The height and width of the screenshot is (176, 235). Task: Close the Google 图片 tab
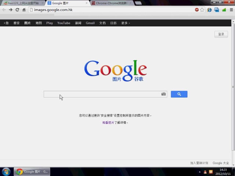coord(87,3)
